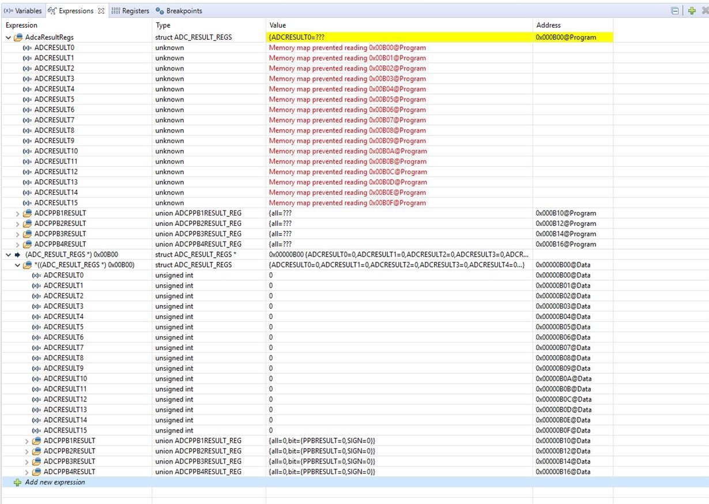Click error text reading 0x00B0A@Program
Viewport: 709px width, 504px height.
(x=348, y=151)
